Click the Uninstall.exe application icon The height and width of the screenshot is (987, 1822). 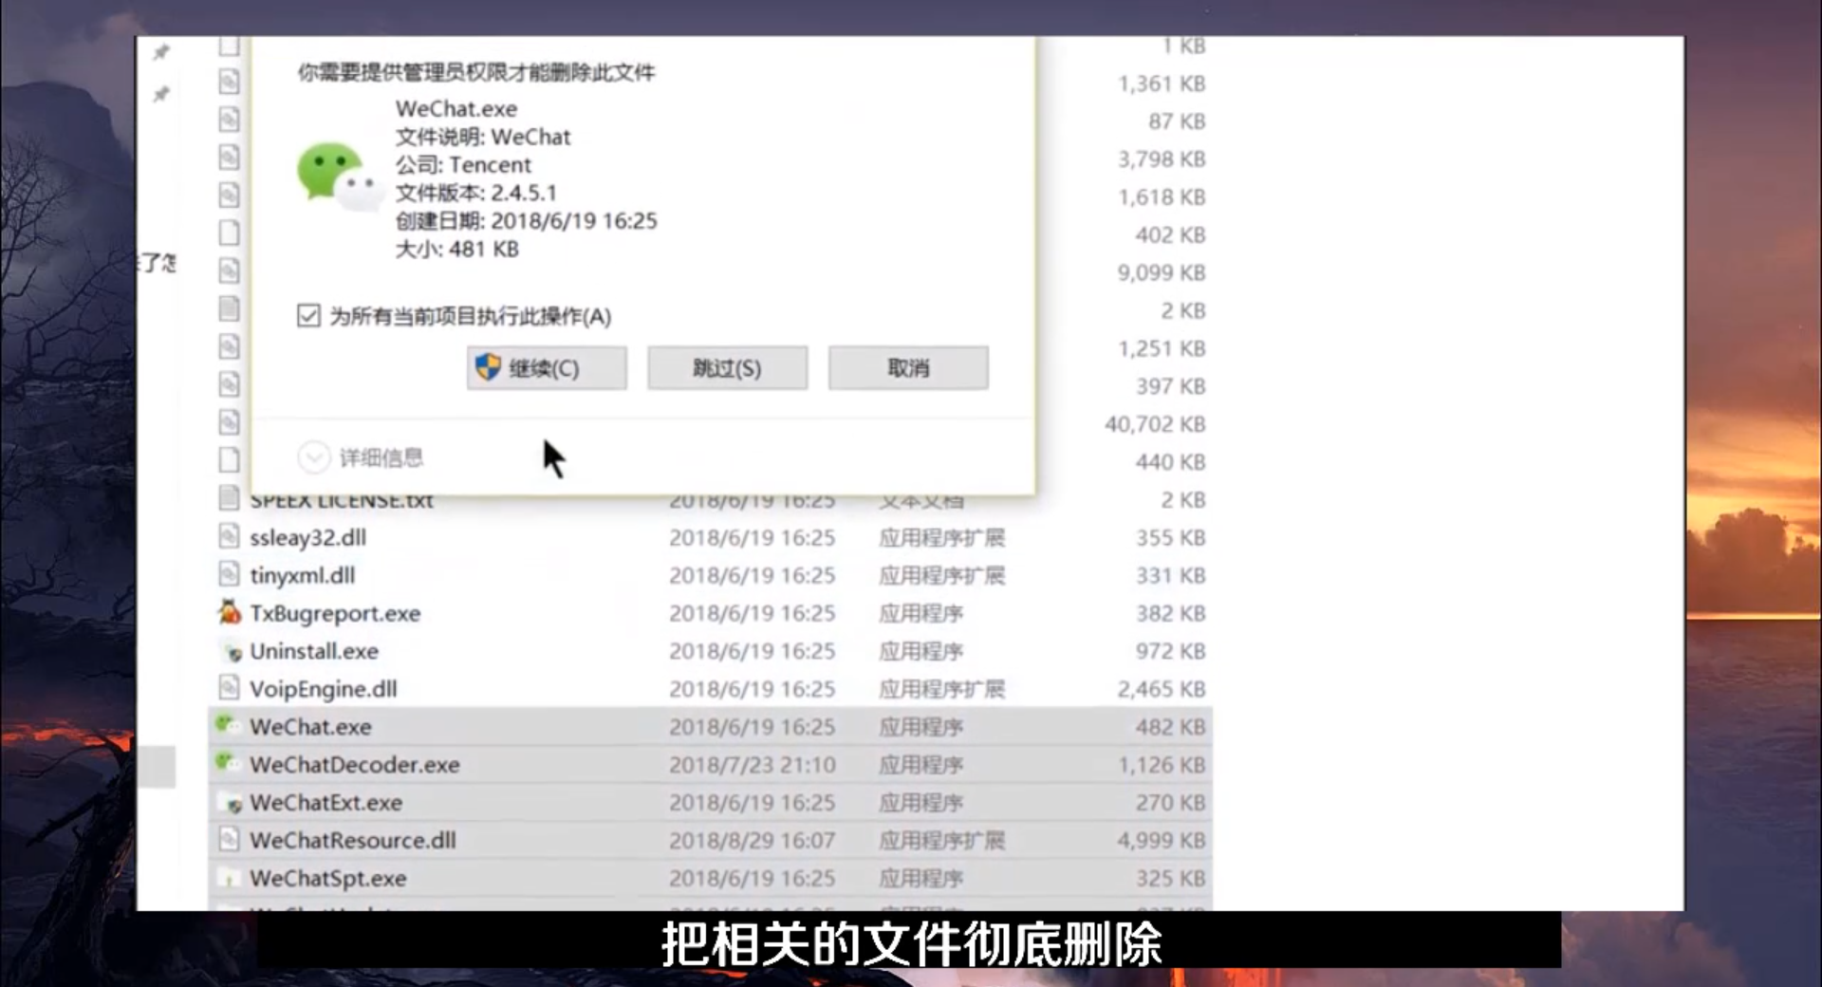coord(231,651)
